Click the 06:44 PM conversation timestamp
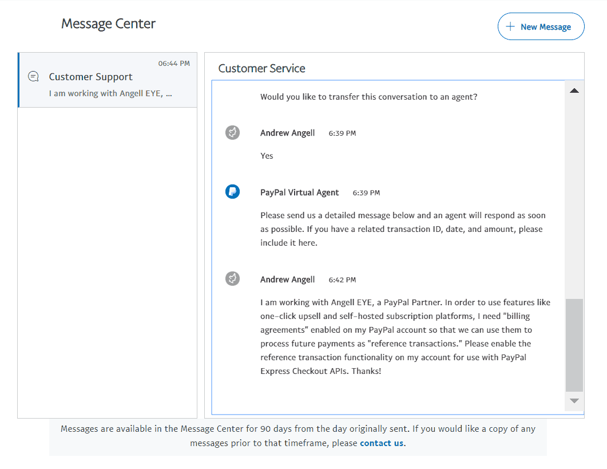The image size is (607, 469). 174,63
